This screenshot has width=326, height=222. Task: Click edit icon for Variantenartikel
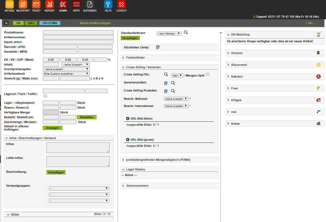coord(166,83)
